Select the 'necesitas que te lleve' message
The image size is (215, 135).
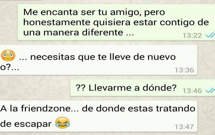tap(99, 60)
